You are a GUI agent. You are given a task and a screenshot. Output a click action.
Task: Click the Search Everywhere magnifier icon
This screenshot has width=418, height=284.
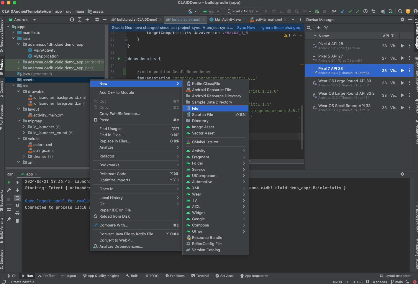point(400,11)
